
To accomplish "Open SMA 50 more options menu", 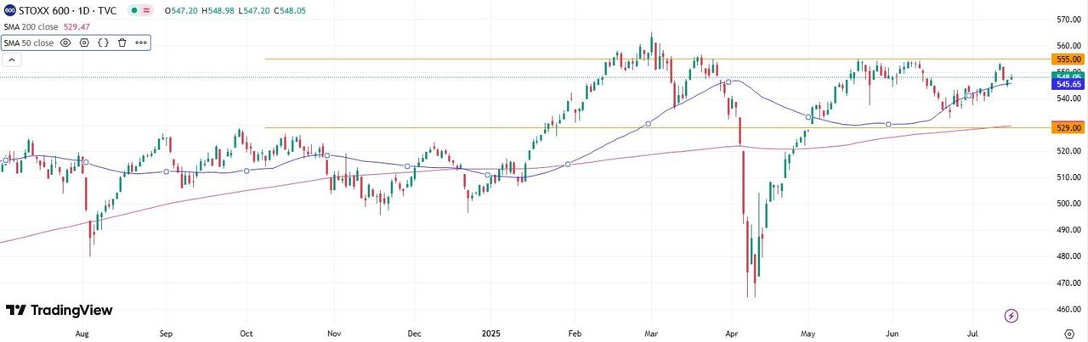I will click(x=140, y=42).
